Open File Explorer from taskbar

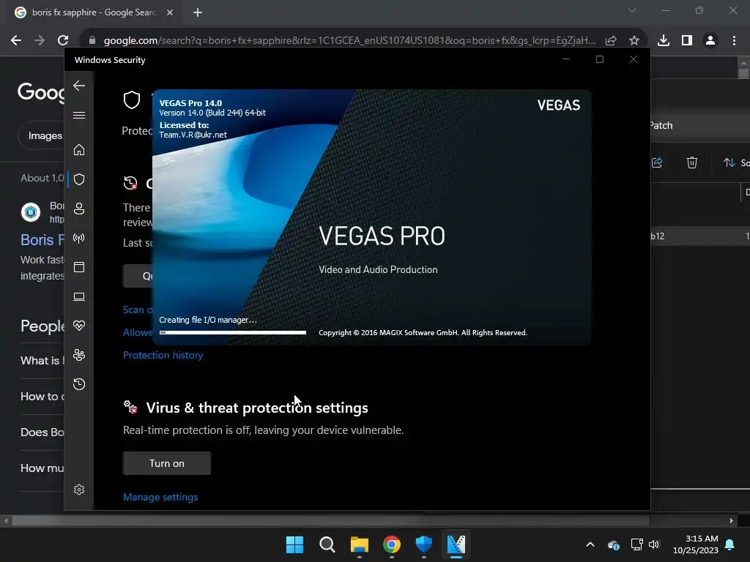pyautogui.click(x=359, y=544)
